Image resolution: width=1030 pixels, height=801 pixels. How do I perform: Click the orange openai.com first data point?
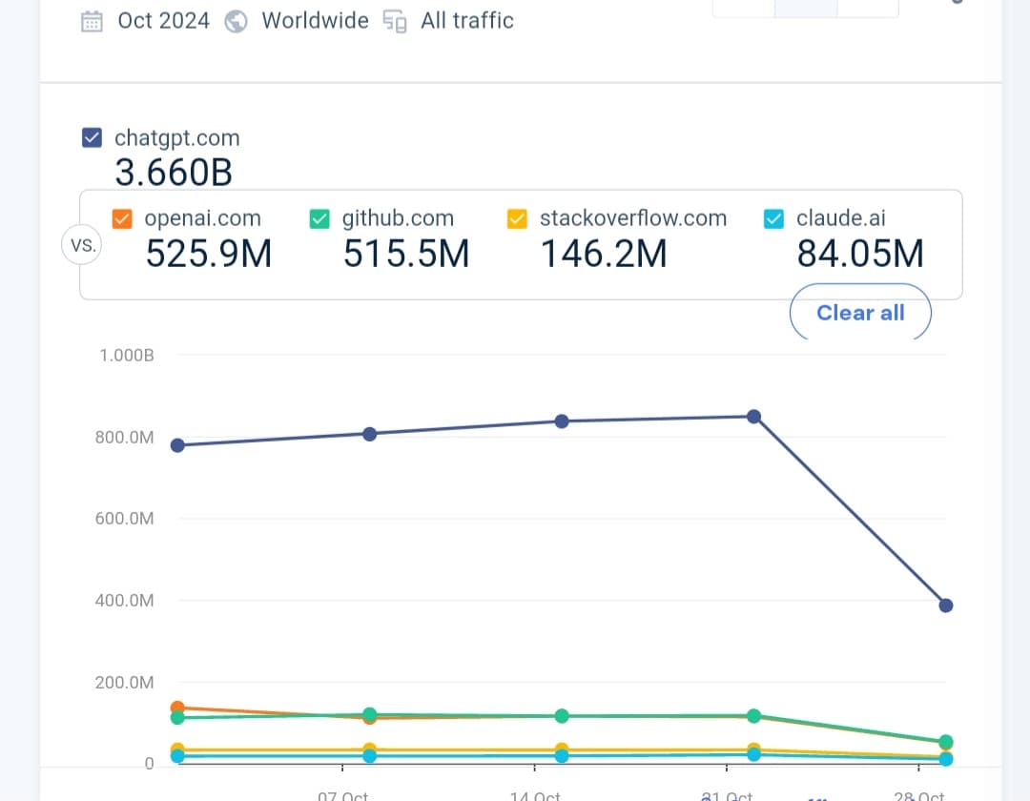click(177, 709)
